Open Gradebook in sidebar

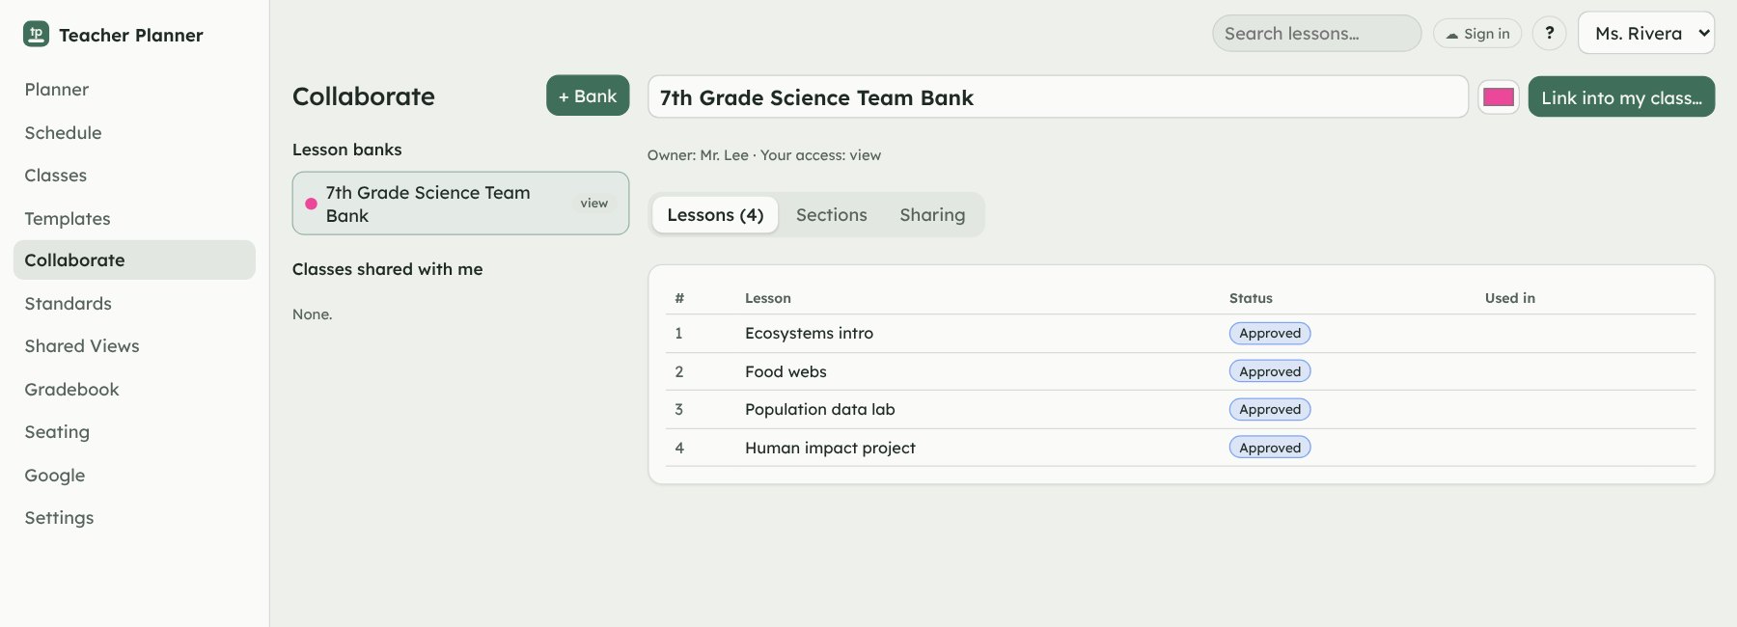point(134,390)
